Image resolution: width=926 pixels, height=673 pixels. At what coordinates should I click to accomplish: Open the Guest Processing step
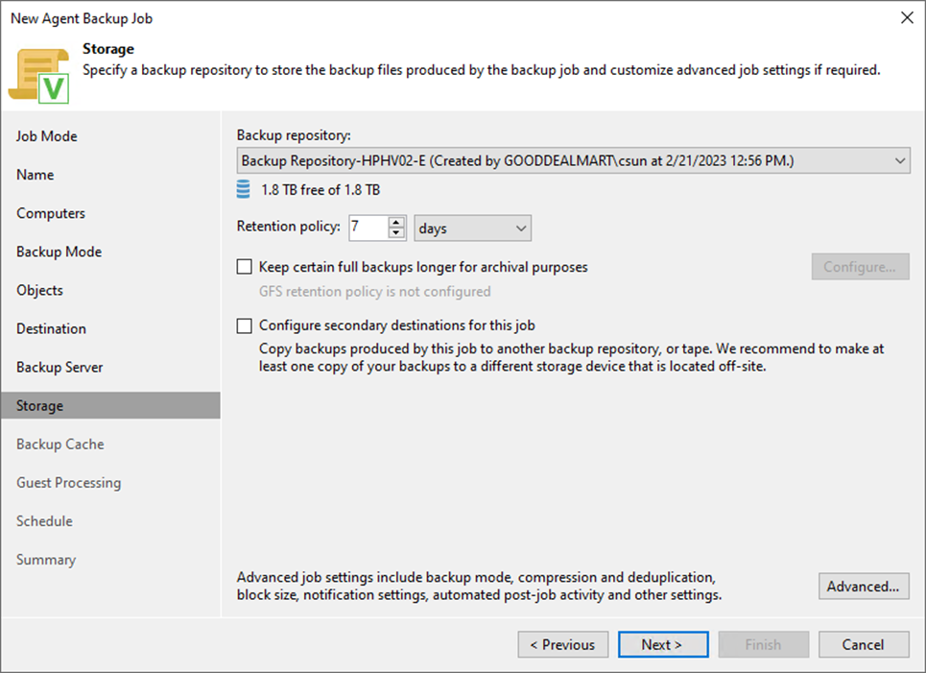(68, 482)
